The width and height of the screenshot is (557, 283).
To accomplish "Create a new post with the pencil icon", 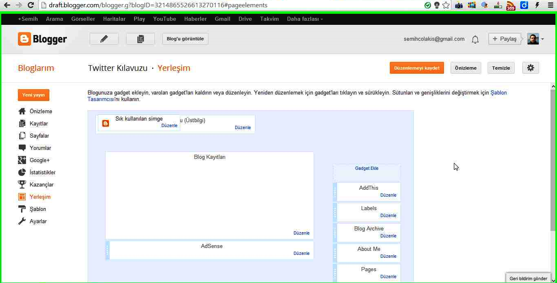I will point(104,39).
